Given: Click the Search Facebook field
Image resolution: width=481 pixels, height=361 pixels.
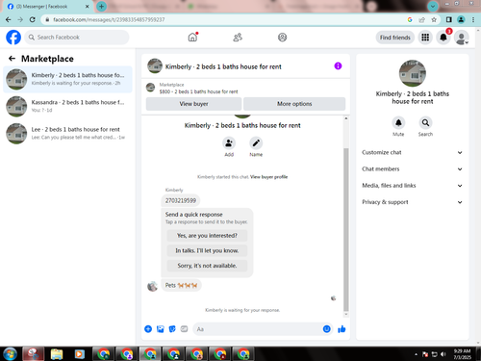Looking at the screenshot, I should 77,38.
